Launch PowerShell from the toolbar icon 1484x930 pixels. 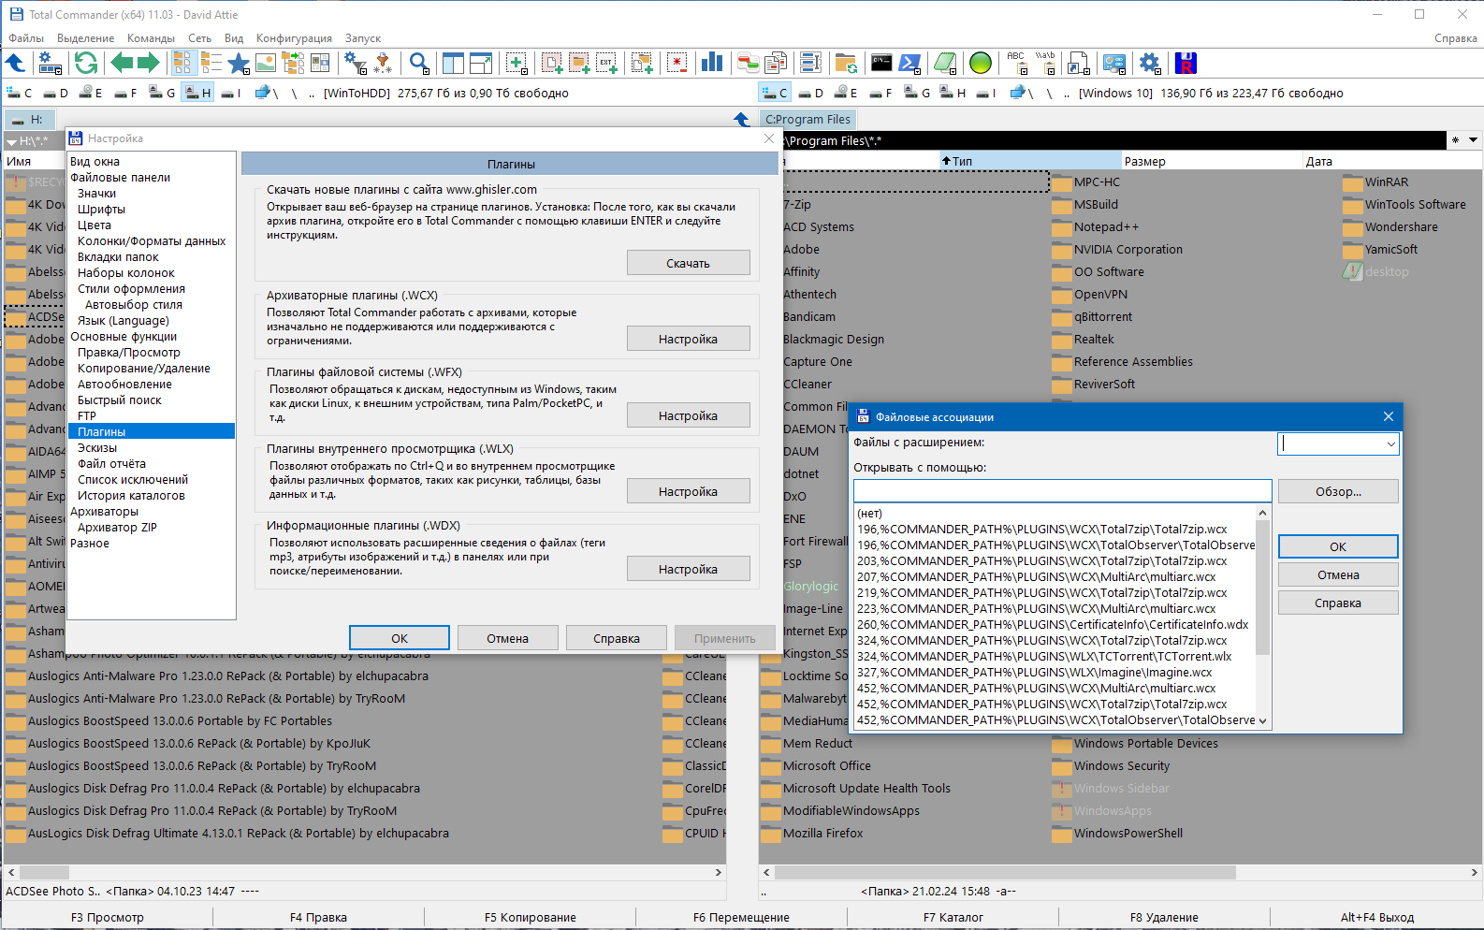click(x=909, y=64)
